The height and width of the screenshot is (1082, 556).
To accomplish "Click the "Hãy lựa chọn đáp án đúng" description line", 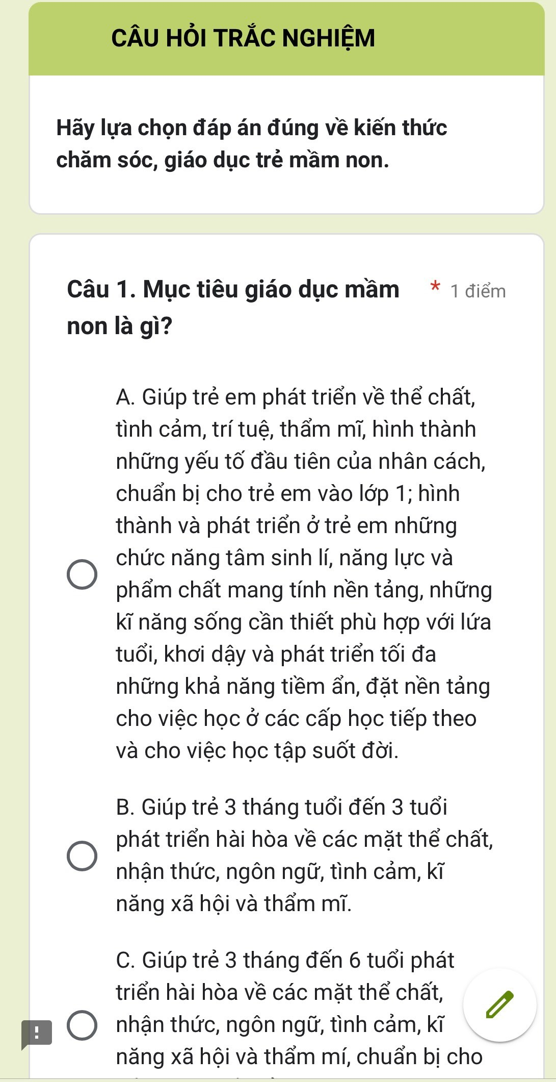I will click(252, 128).
